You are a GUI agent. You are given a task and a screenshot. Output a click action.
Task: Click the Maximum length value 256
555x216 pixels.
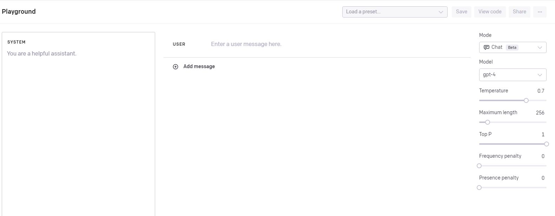tap(540, 113)
